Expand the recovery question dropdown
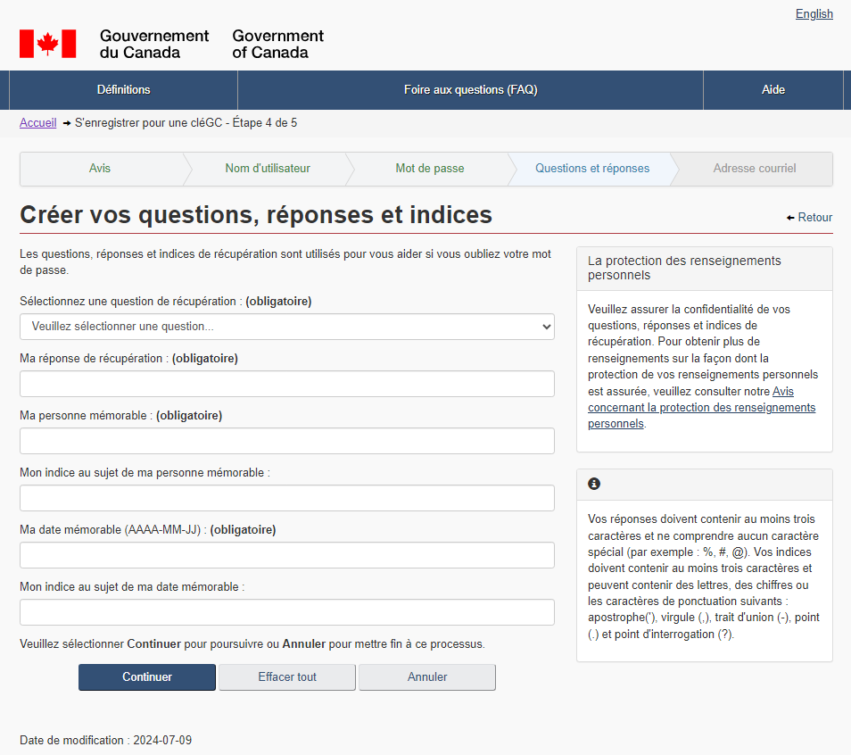Viewport: 851px width, 755px height. [x=286, y=327]
